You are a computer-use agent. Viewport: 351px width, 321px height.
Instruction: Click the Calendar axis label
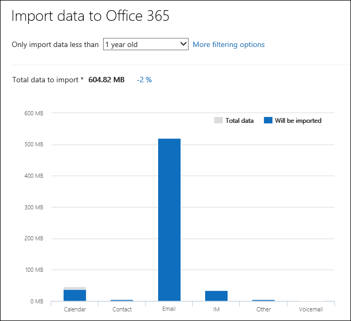pyautogui.click(x=75, y=309)
